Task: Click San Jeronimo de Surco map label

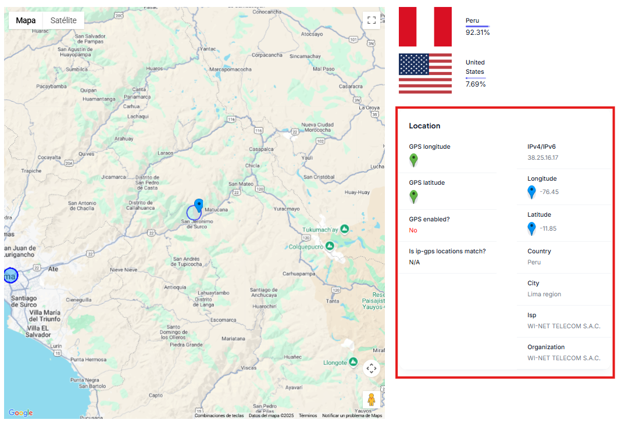Action: [197, 224]
